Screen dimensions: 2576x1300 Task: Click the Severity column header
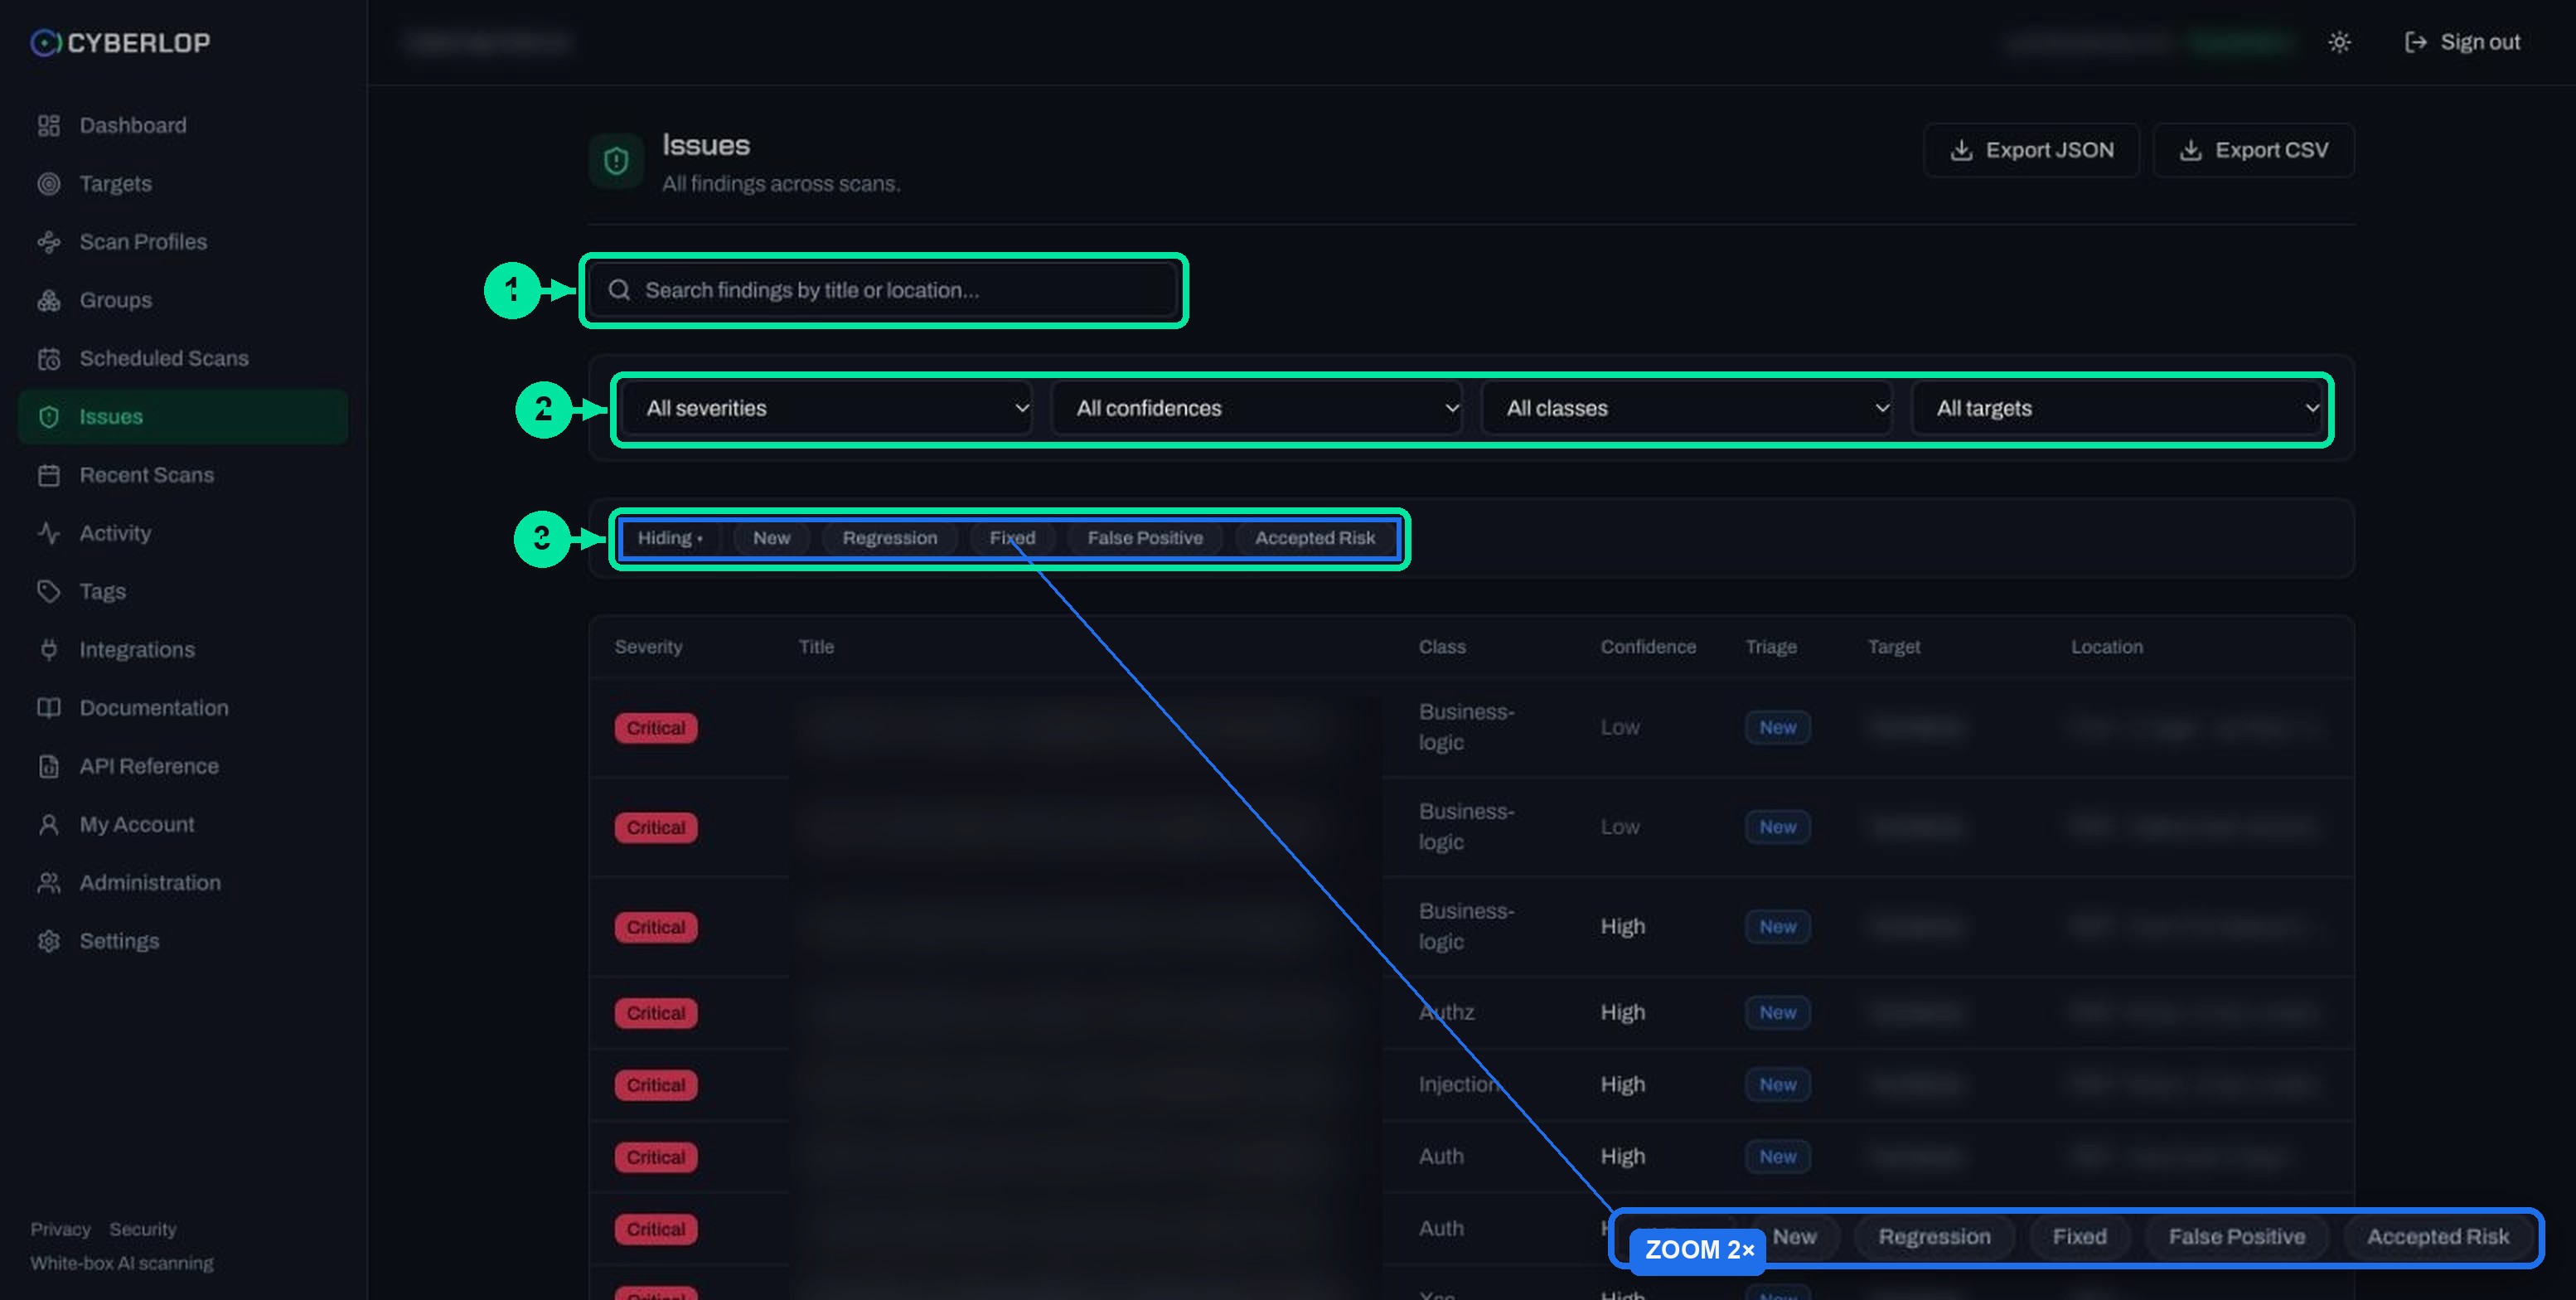point(648,647)
